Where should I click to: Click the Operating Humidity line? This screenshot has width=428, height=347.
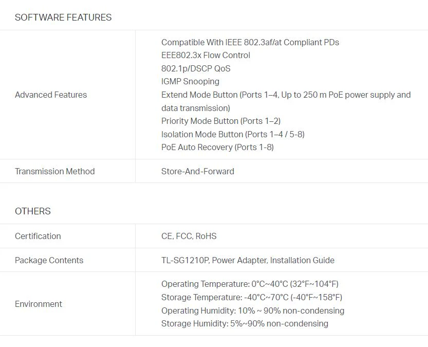point(253,311)
